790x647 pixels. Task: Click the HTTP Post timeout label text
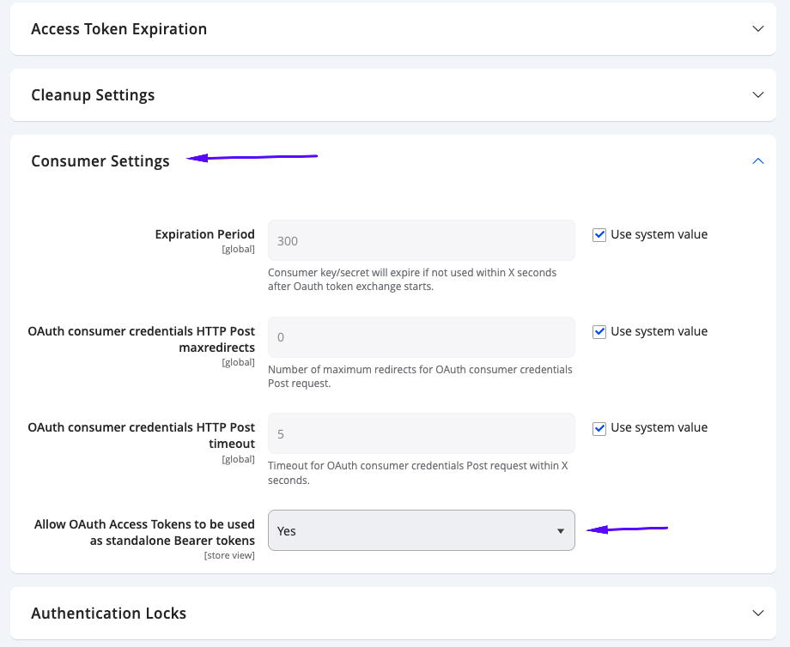[142, 435]
